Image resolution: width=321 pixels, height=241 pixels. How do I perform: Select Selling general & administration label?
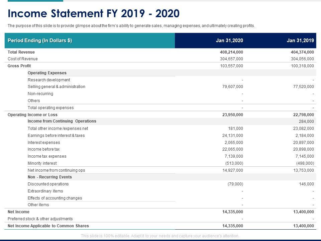(56, 86)
